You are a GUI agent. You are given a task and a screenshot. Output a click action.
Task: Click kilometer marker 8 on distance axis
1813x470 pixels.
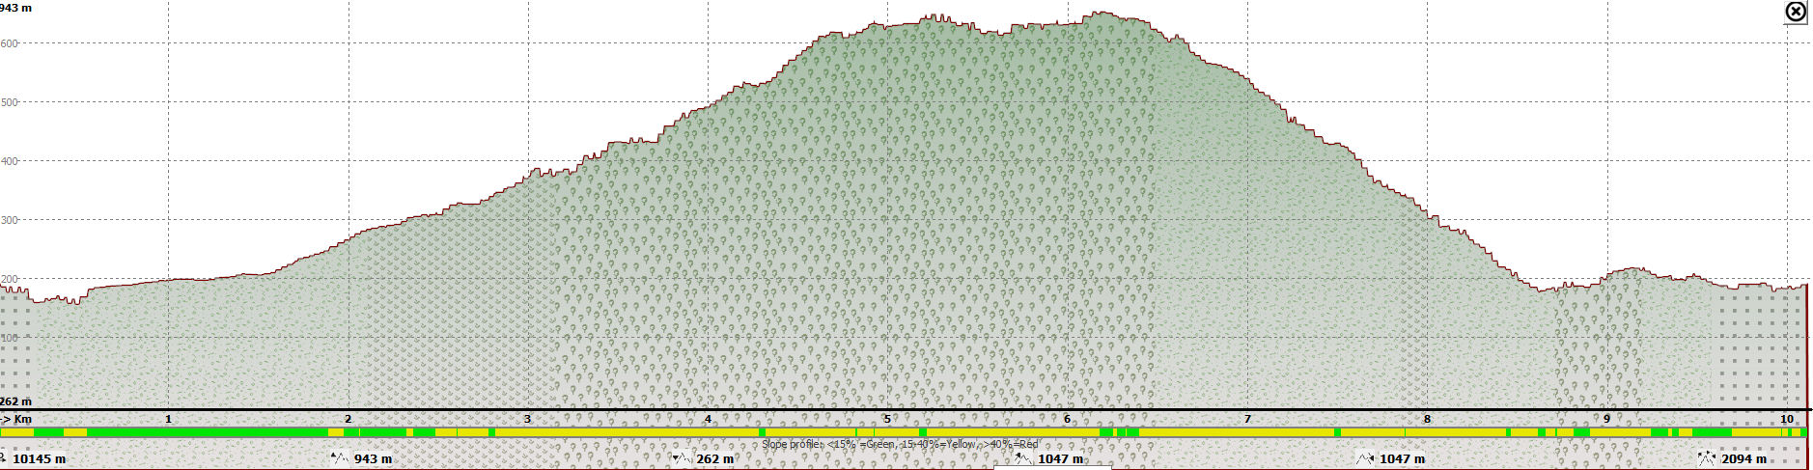[1427, 419]
